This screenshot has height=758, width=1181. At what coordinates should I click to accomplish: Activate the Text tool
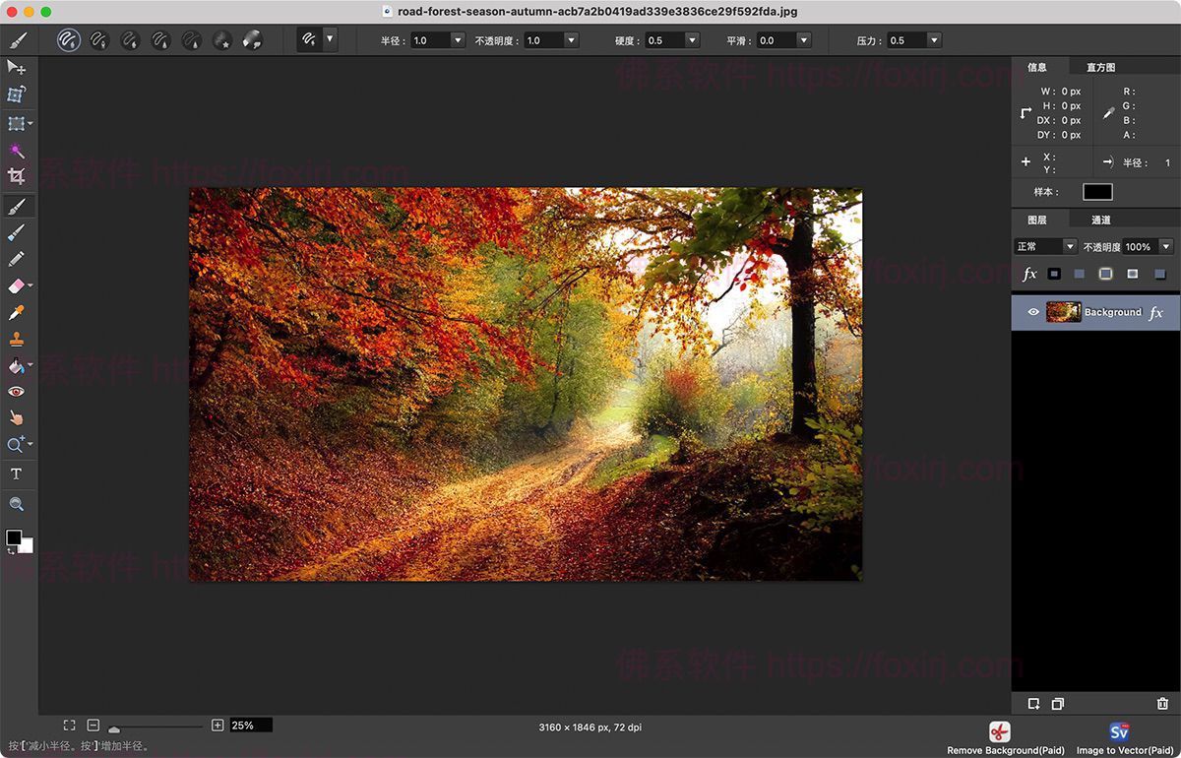(x=17, y=474)
